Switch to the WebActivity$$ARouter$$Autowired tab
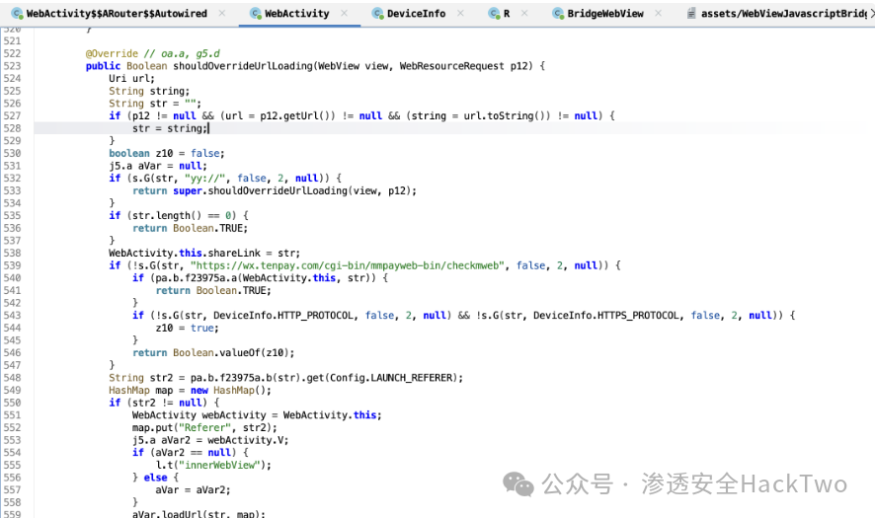 coord(117,14)
